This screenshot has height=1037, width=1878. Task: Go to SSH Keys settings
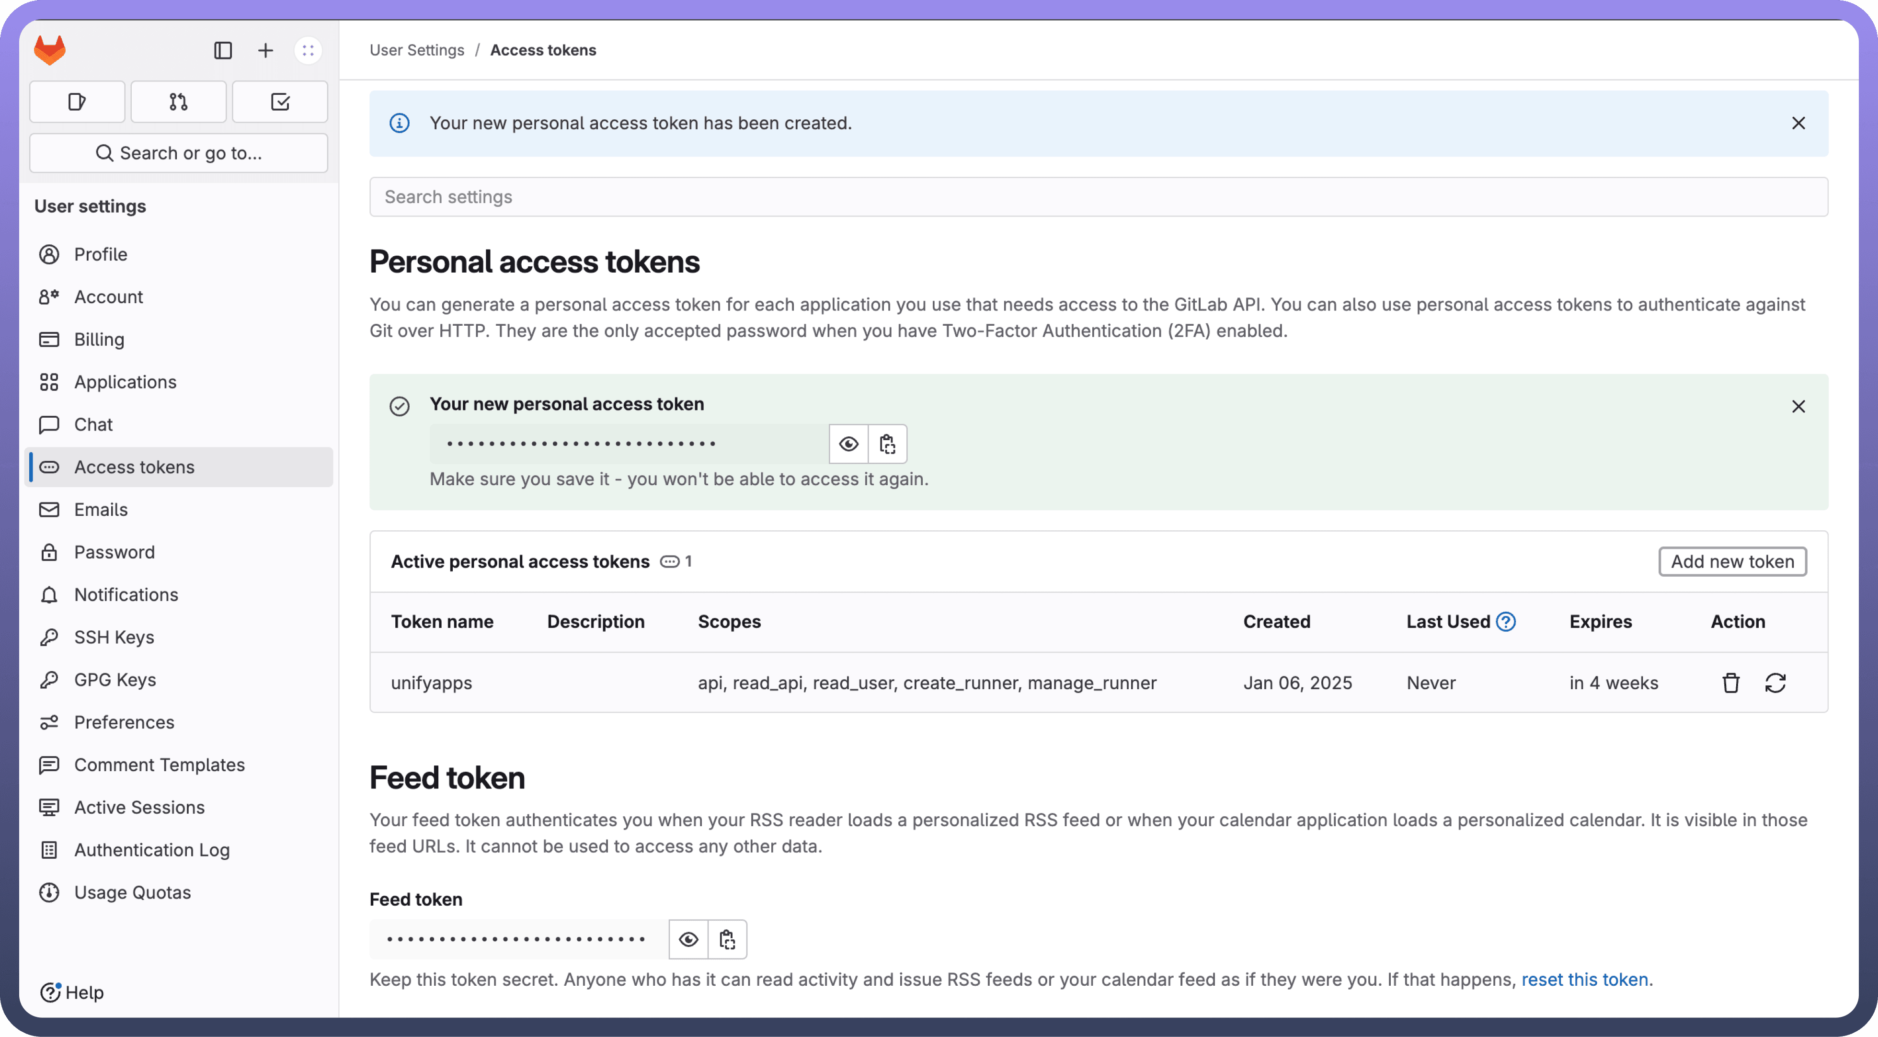[114, 637]
